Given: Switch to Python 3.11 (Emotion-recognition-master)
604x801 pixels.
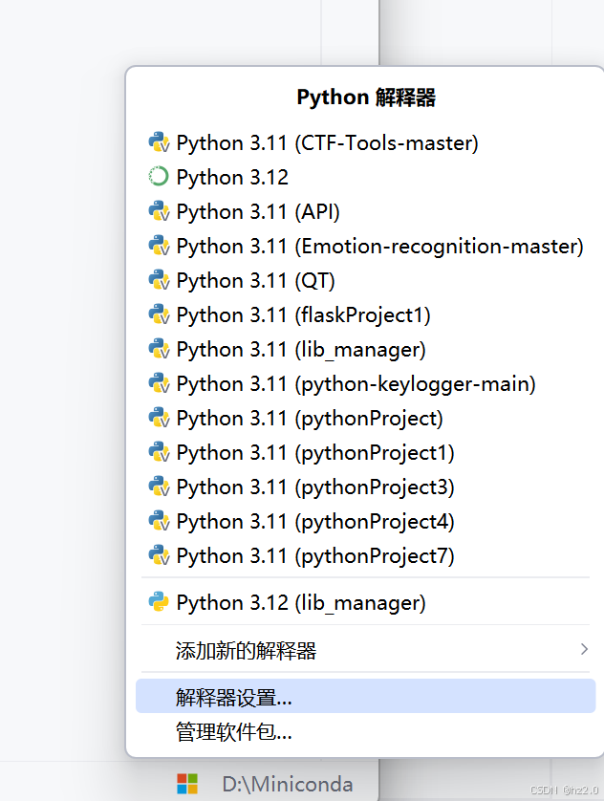Looking at the screenshot, I should tap(366, 246).
